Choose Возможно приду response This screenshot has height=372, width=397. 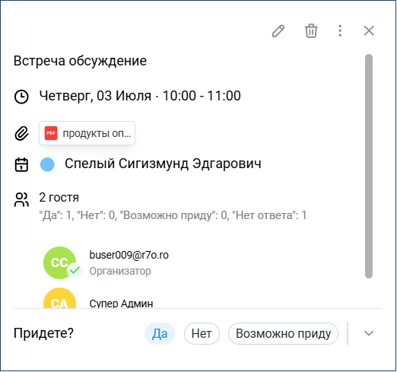[x=283, y=333]
